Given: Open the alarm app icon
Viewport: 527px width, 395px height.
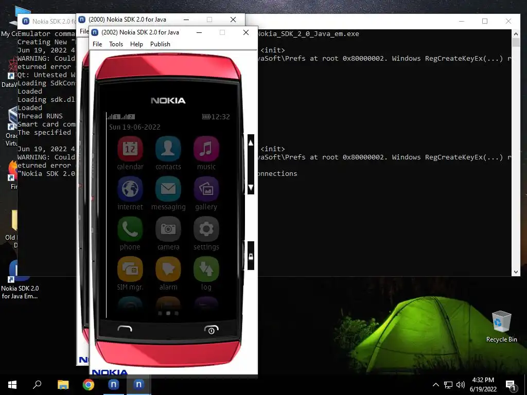Looking at the screenshot, I should pyautogui.click(x=168, y=269).
